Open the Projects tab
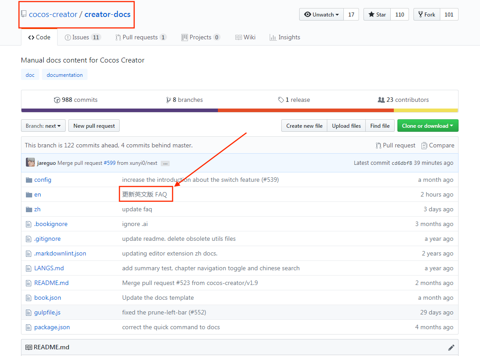Image resolution: width=480 pixels, height=356 pixels. [200, 38]
